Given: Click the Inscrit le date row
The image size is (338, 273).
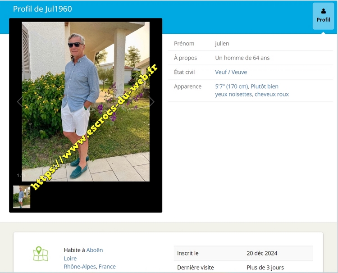Looking at the screenshot, I should coord(243,253).
